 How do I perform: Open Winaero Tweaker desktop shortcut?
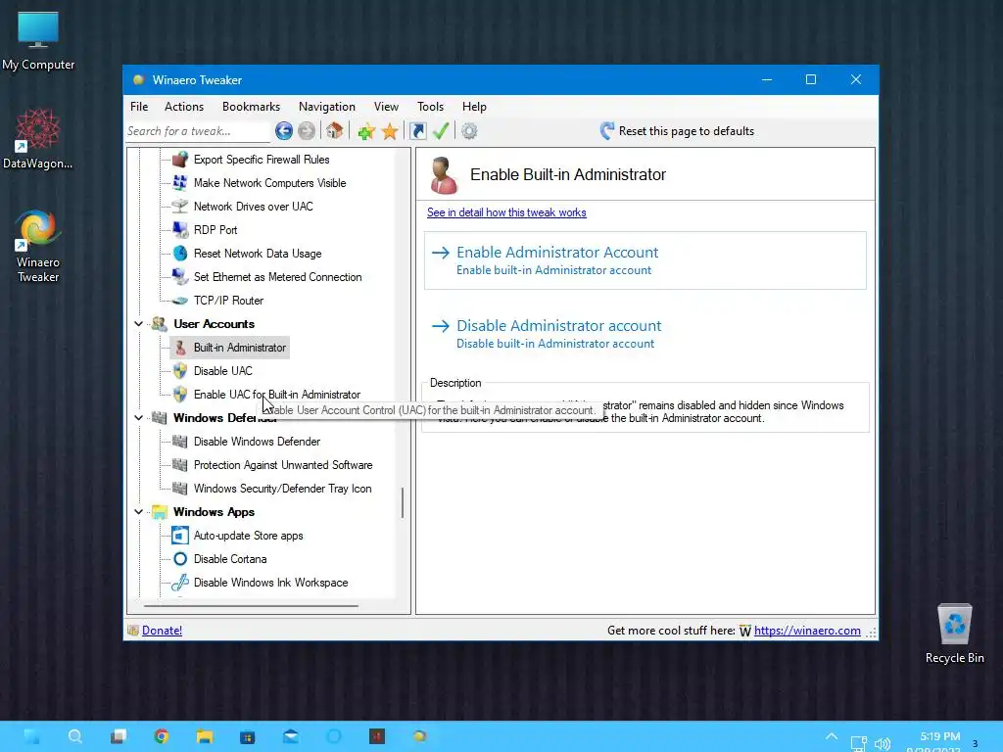coord(38,246)
